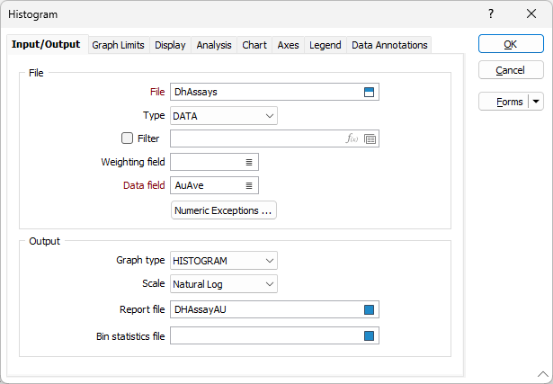Image resolution: width=553 pixels, height=384 pixels.
Task: Click the Help question mark icon
Action: (491, 13)
